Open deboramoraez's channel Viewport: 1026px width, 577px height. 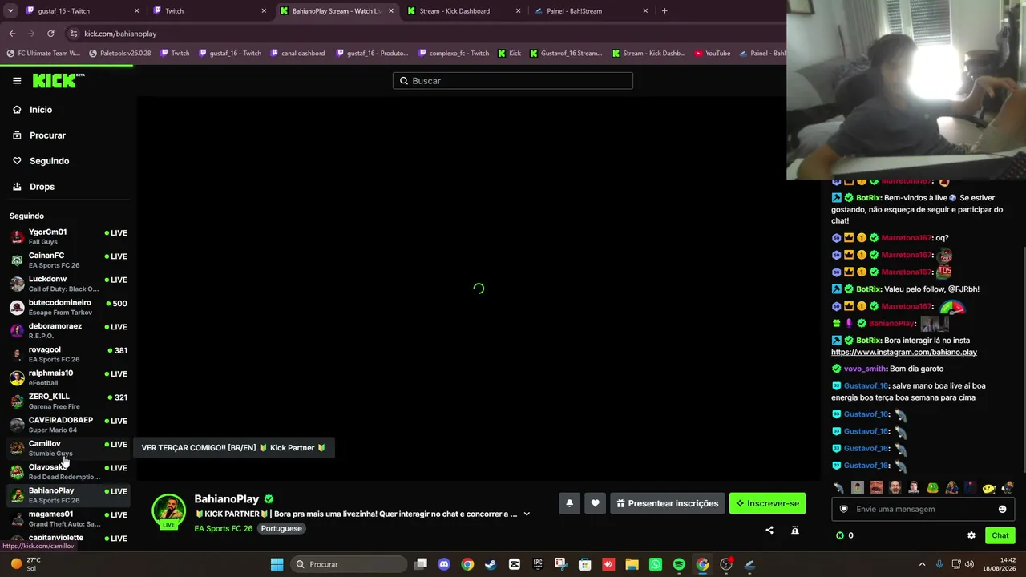coord(68,330)
